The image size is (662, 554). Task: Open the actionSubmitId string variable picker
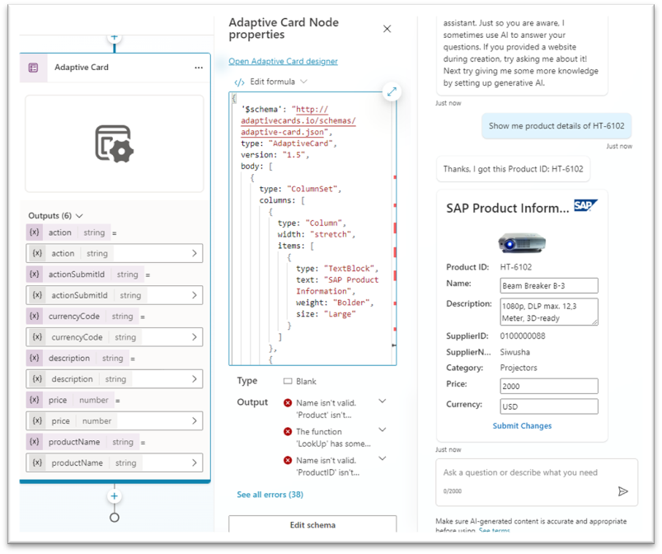(114, 295)
